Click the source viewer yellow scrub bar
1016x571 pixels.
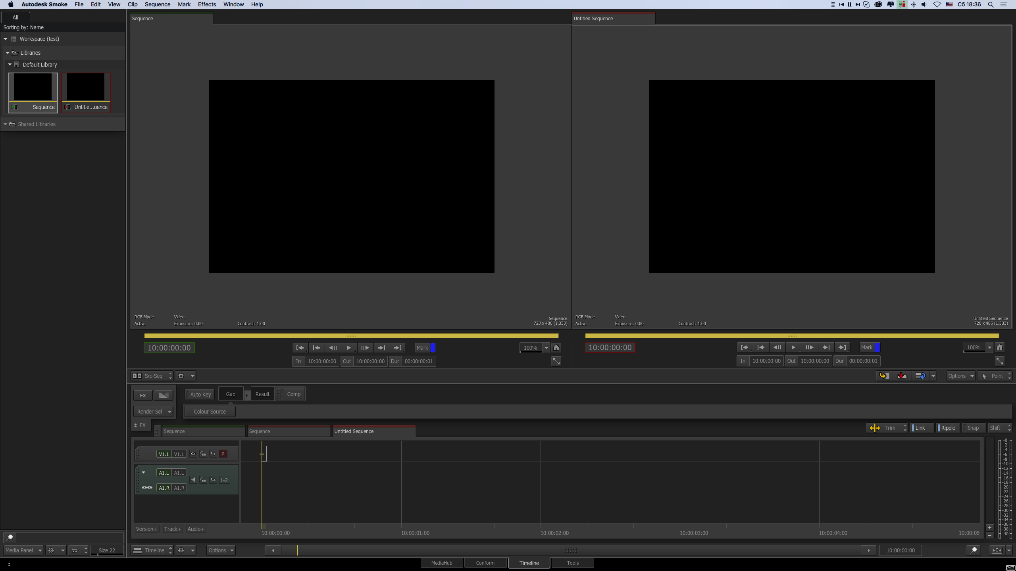tap(351, 336)
